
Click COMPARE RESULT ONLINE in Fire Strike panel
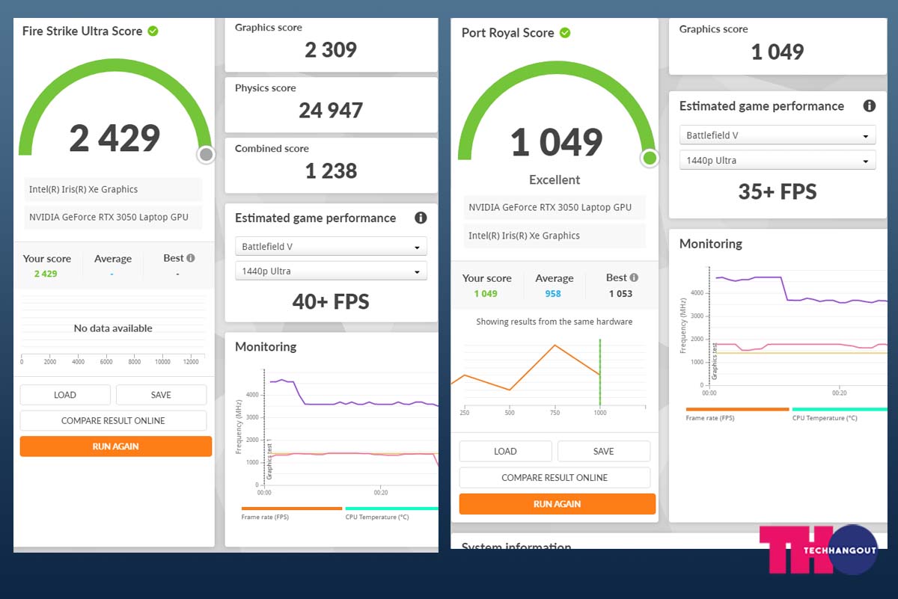(x=113, y=420)
